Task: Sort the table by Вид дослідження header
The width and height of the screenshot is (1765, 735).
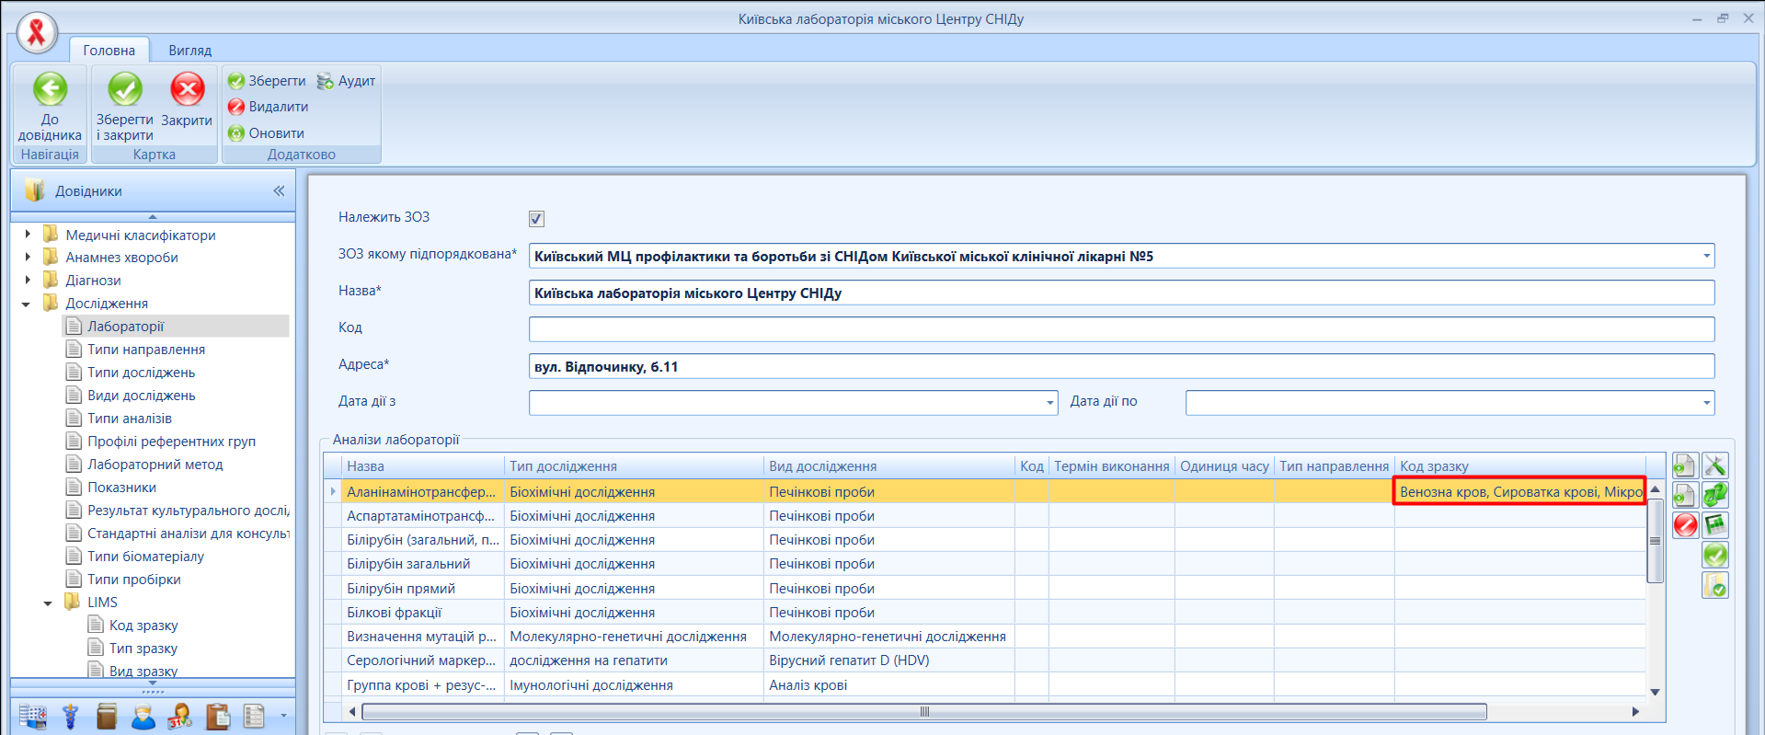Action: point(888,466)
